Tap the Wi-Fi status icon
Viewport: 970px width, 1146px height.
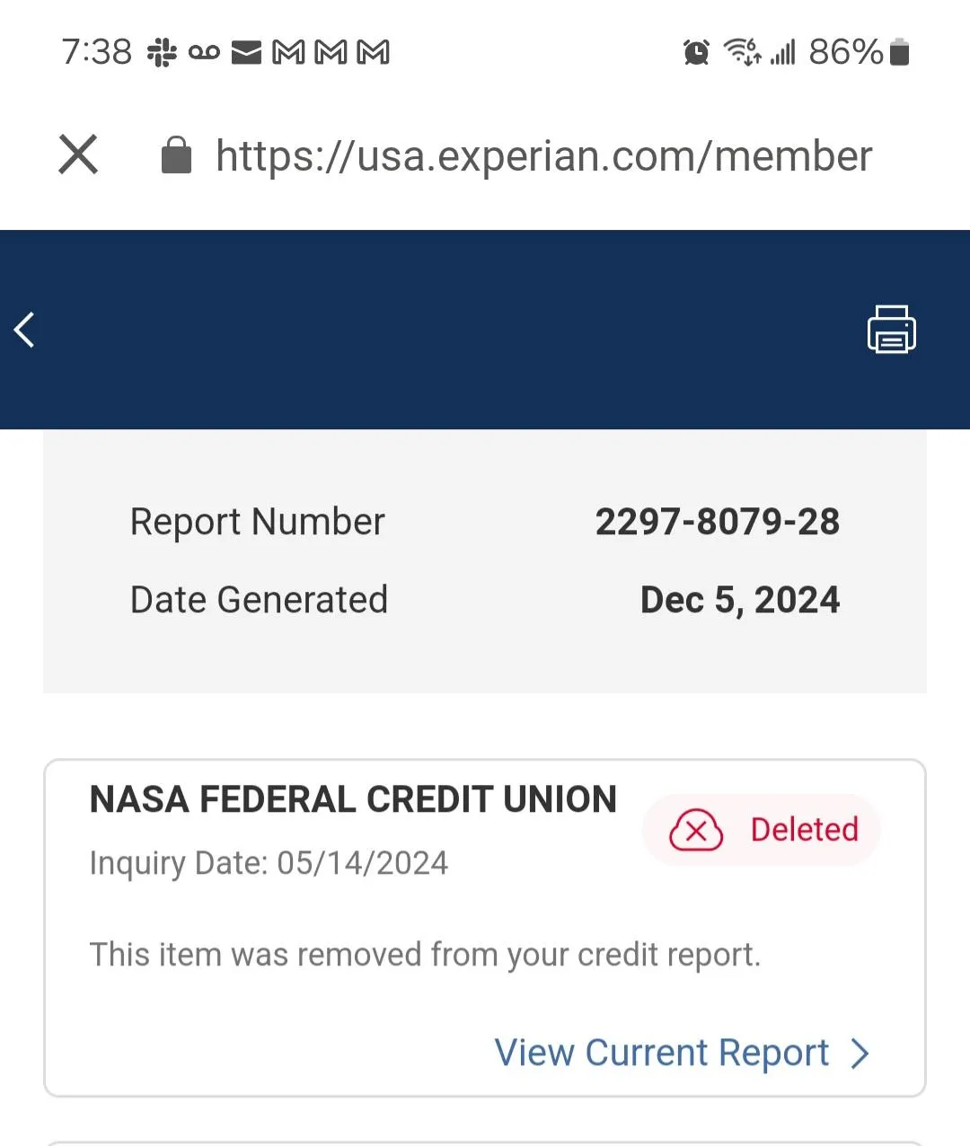pyautogui.click(x=742, y=52)
